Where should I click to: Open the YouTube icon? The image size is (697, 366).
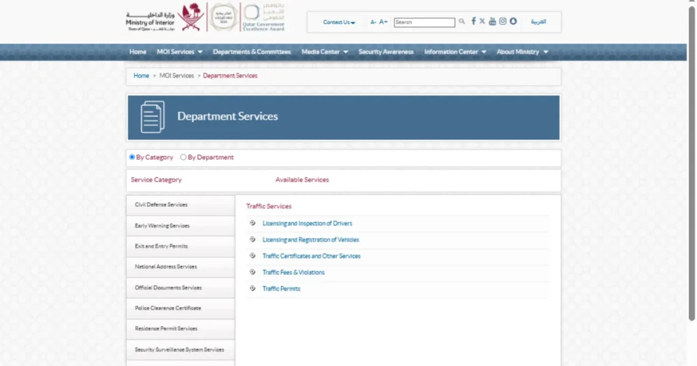[492, 21]
